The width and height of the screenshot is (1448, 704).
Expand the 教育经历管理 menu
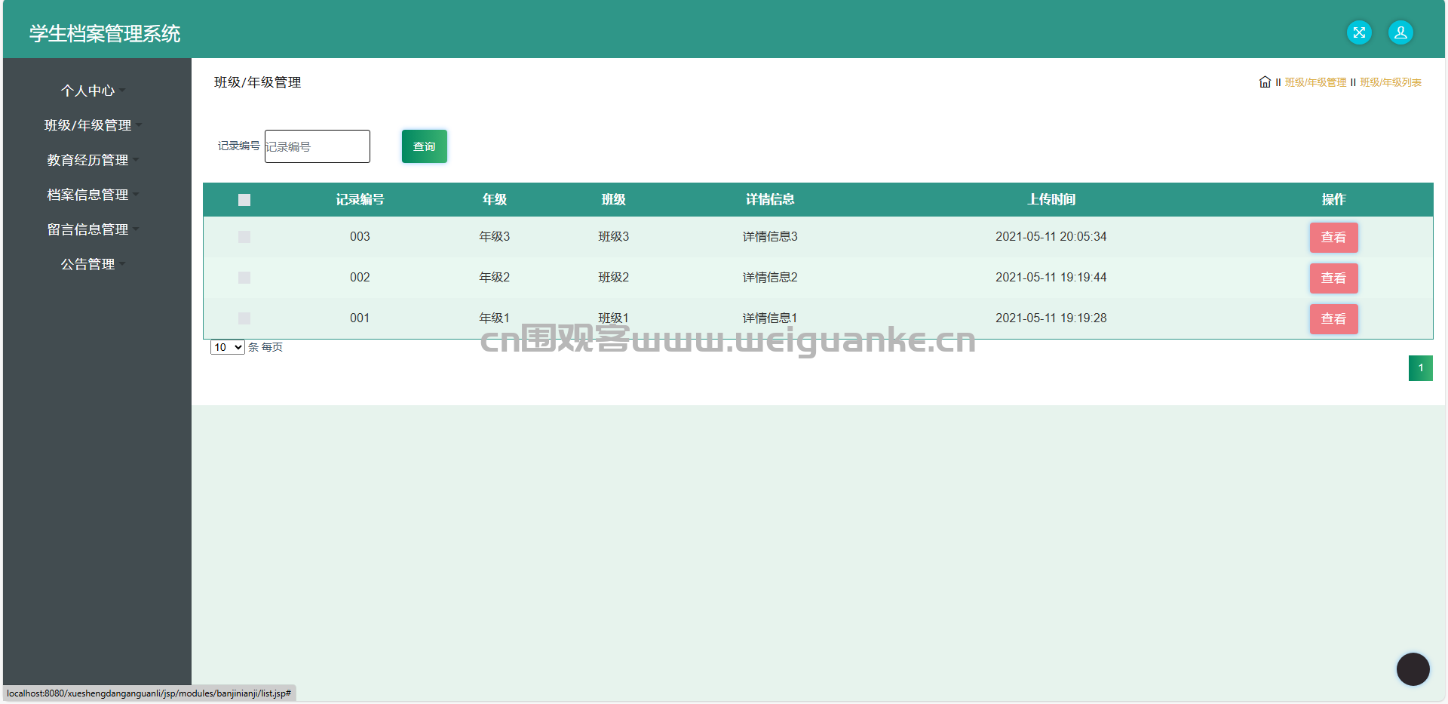93,160
